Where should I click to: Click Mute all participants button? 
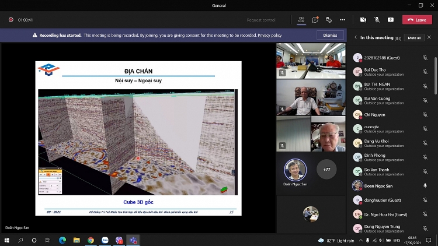tap(414, 37)
